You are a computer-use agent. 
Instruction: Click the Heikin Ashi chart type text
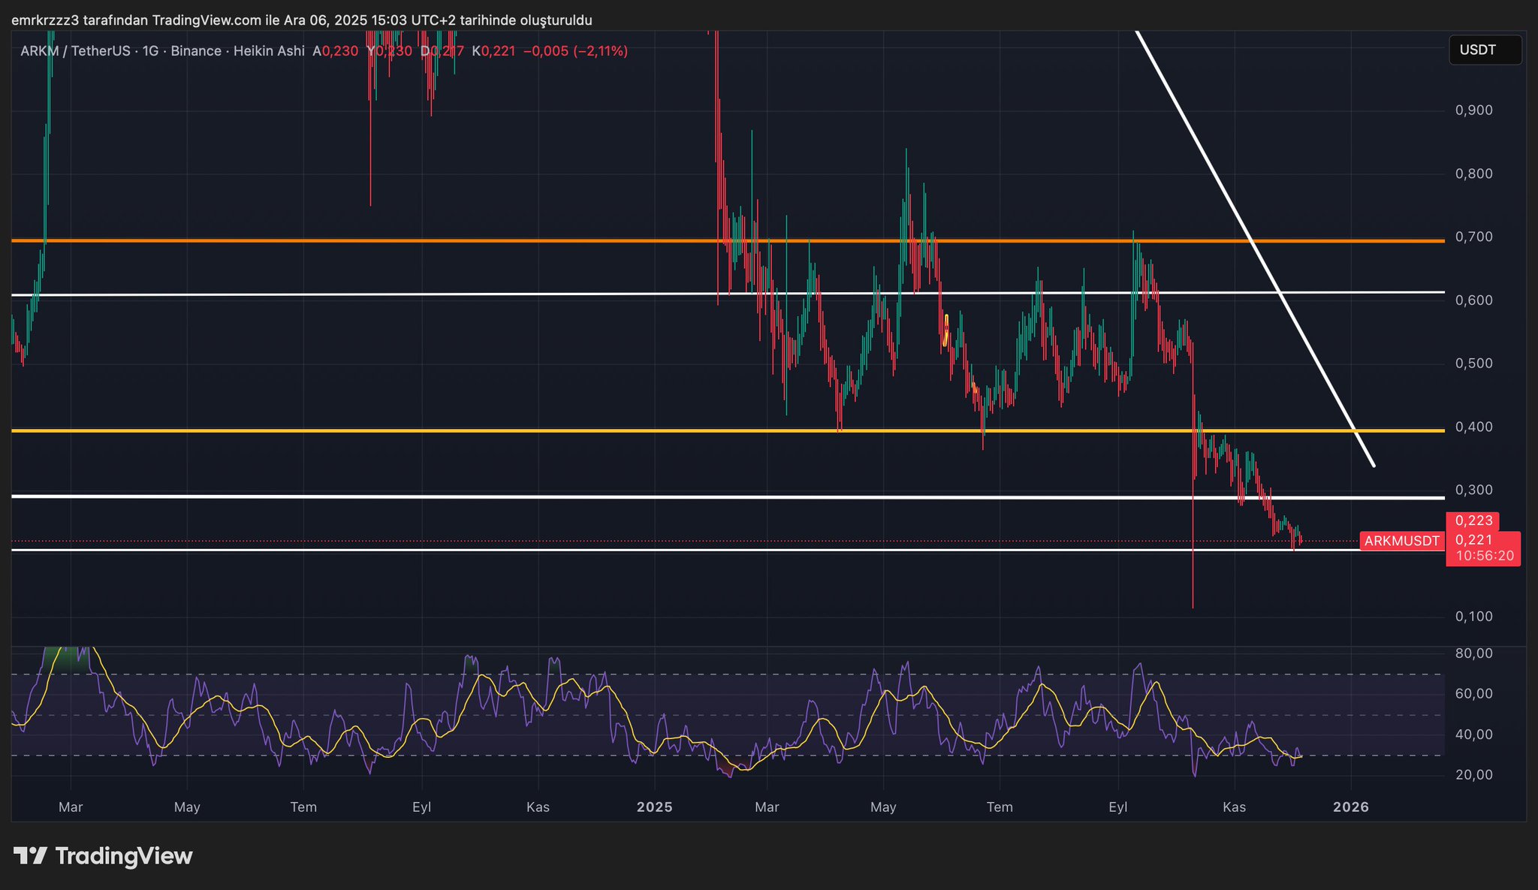click(x=269, y=51)
